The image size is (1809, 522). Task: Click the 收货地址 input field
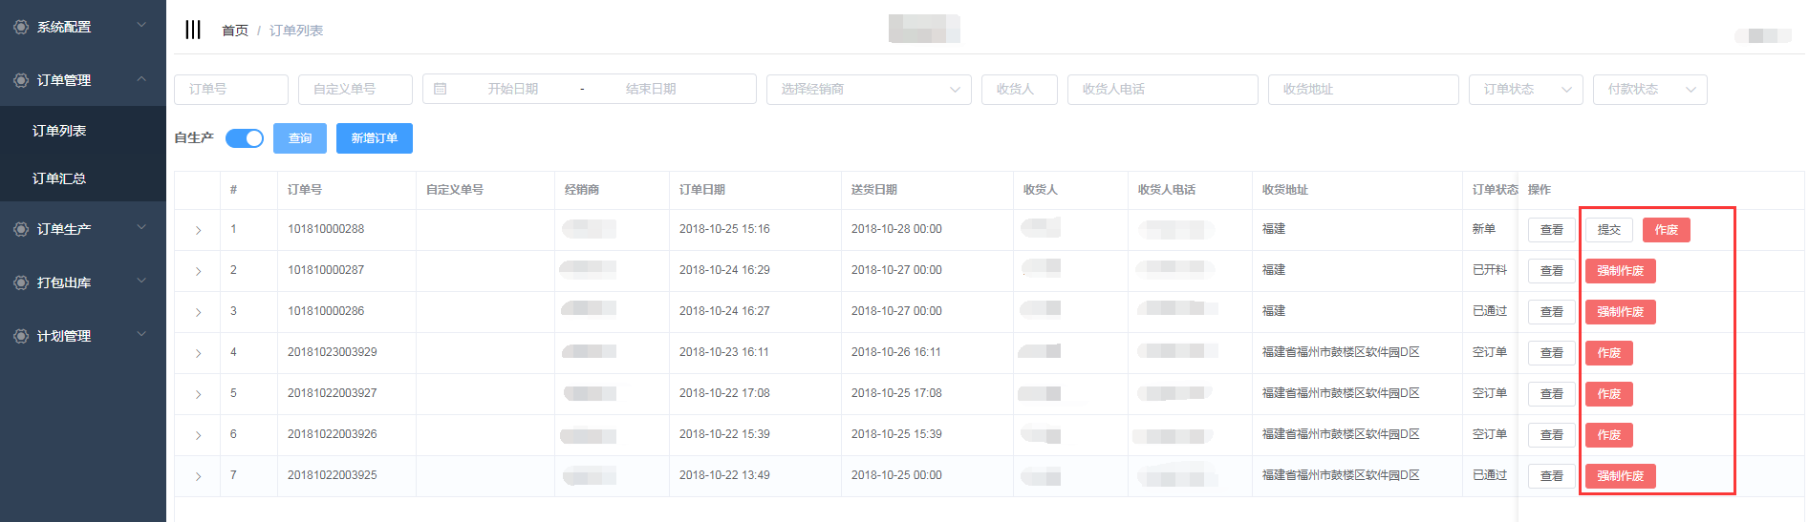(x=1363, y=89)
